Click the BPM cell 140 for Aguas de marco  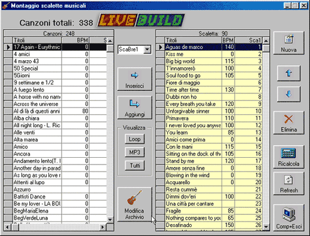click(x=228, y=47)
